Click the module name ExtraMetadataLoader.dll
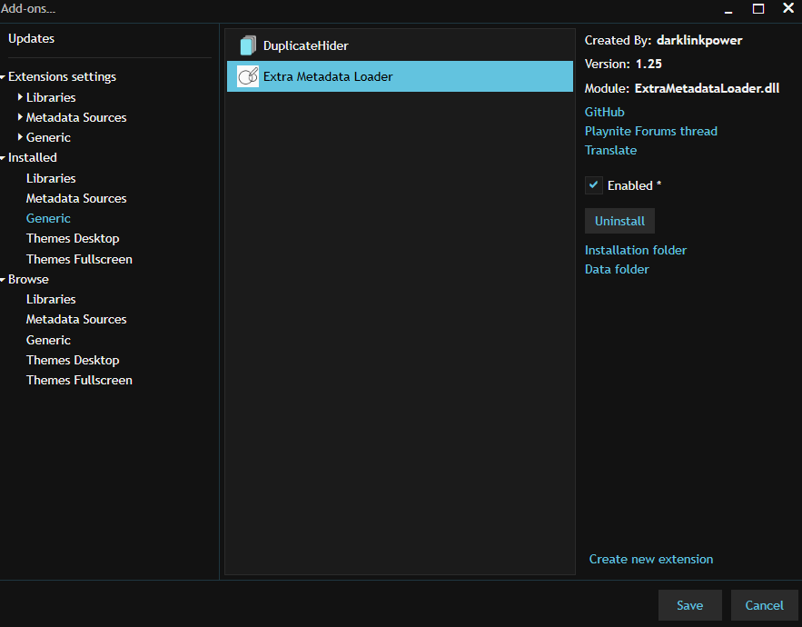Image resolution: width=802 pixels, height=627 pixels. point(707,88)
